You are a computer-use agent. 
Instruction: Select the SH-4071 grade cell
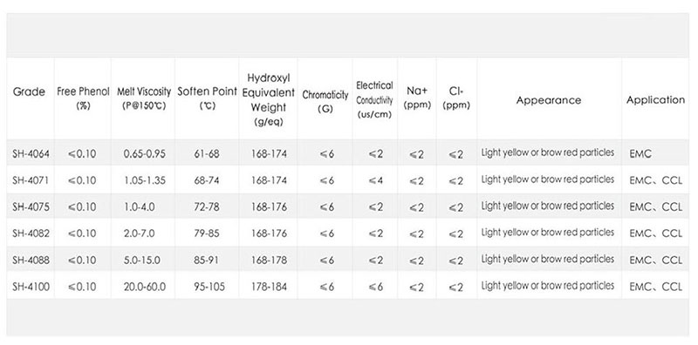(x=31, y=180)
